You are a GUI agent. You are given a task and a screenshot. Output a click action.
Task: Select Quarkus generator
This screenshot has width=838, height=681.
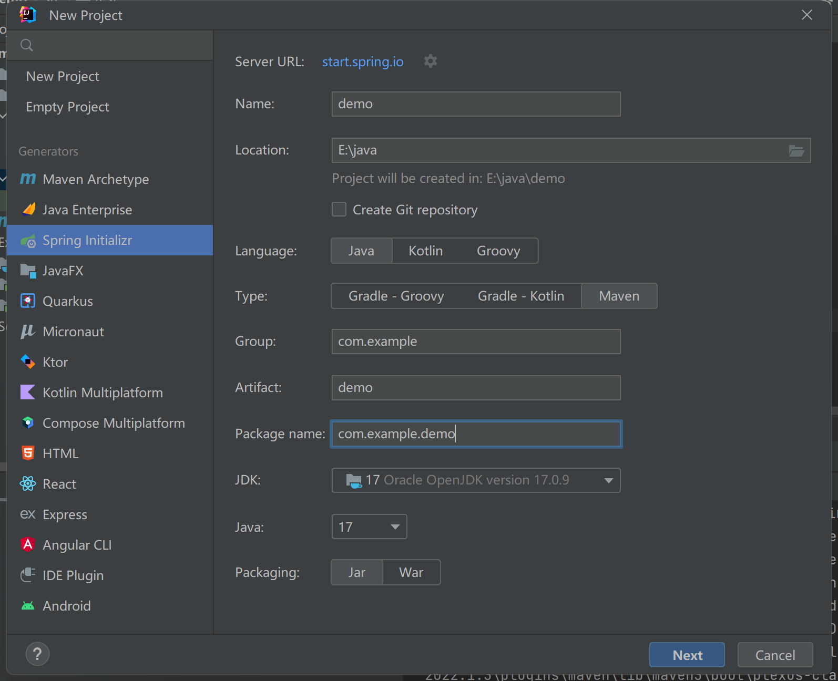[x=110, y=301]
